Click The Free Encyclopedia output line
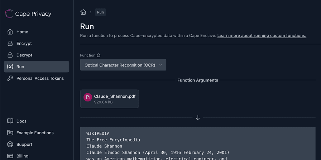 pyautogui.click(x=113, y=140)
